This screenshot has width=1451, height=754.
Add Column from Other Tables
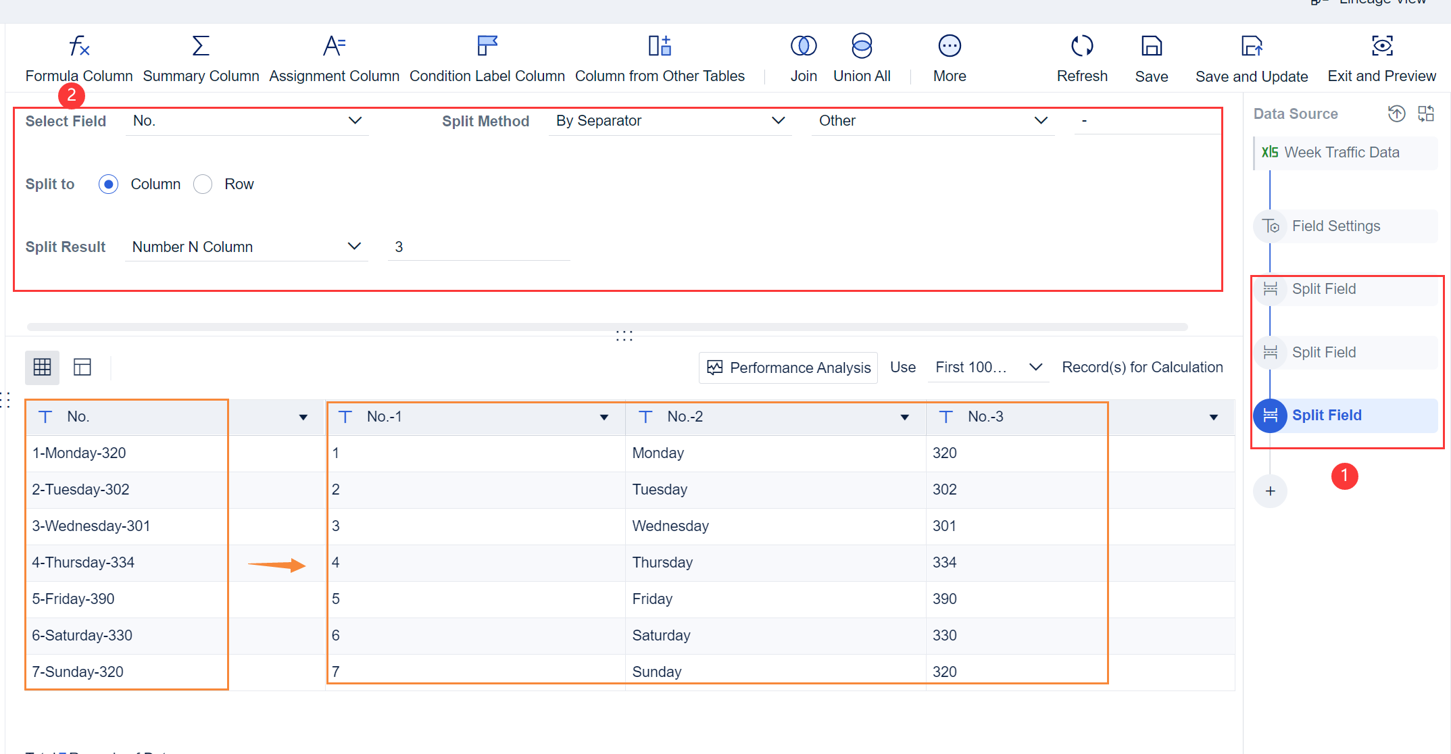point(660,59)
